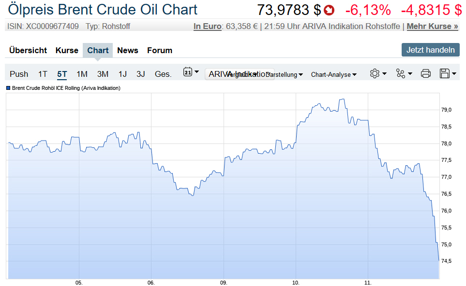
Task: Open the share nodes icon menu
Action: [x=401, y=73]
